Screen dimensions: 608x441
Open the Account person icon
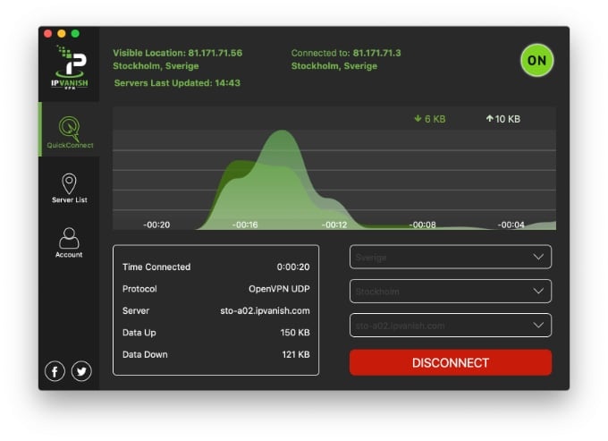click(x=69, y=238)
